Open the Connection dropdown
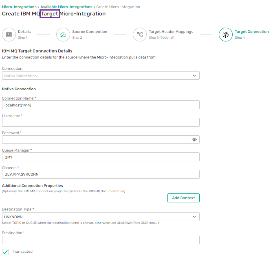The width and height of the screenshot is (273, 267). 101,76
